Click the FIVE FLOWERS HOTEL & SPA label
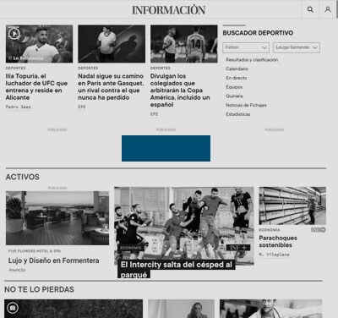This screenshot has width=338, height=318. click(x=35, y=251)
